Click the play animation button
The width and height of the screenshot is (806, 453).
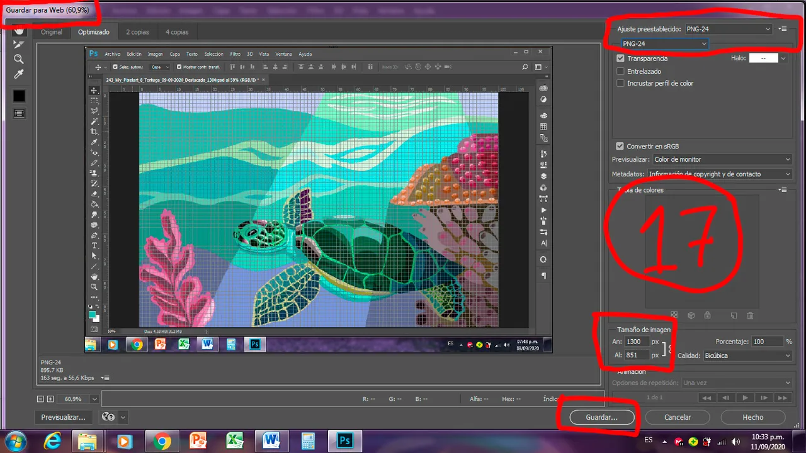(x=745, y=398)
